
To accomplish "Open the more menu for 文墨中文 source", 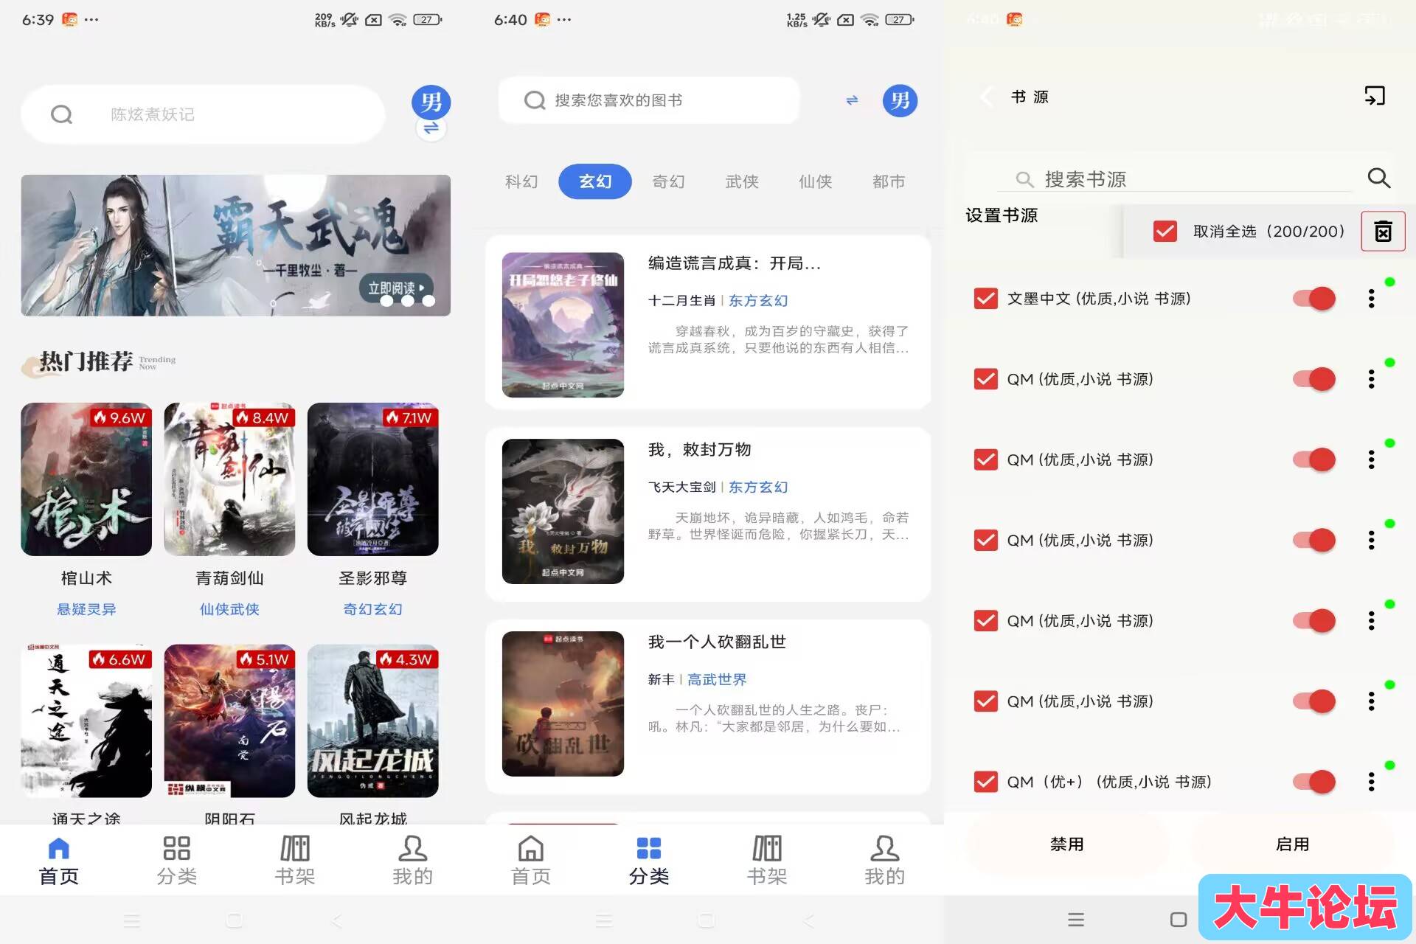I will click(1371, 299).
